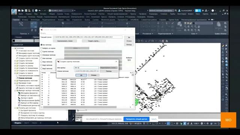Tick the Описание геоточек checkbox

pos(41,55)
